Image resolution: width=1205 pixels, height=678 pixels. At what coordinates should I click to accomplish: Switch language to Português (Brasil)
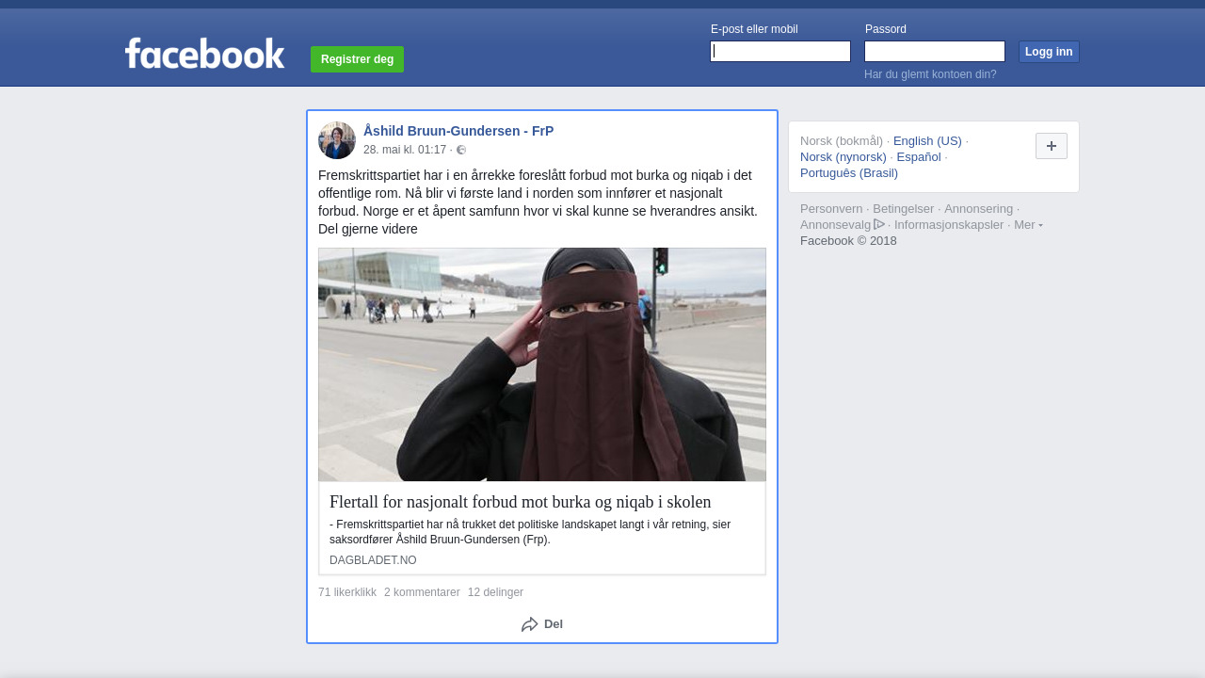[849, 173]
